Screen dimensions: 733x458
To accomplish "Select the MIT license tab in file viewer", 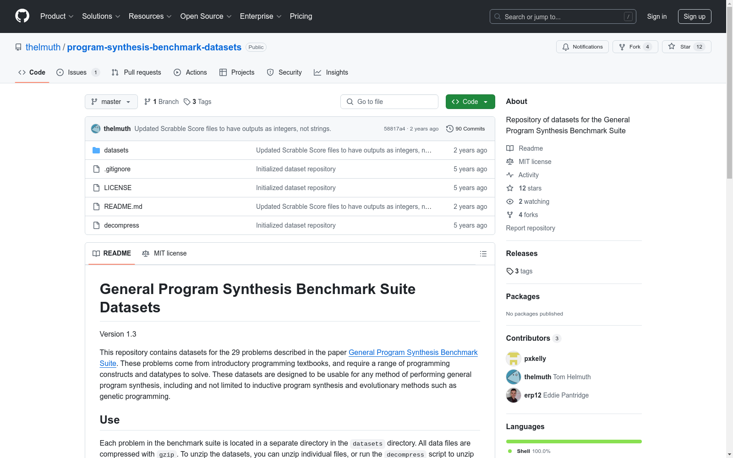I will coord(164,253).
